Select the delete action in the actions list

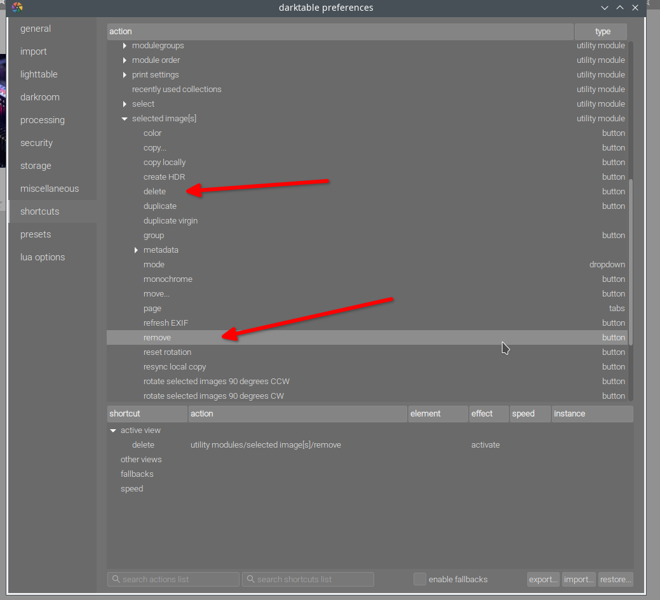pyautogui.click(x=154, y=191)
